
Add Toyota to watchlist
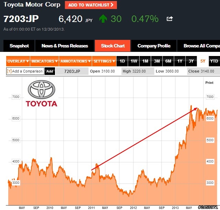(x=91, y=5)
